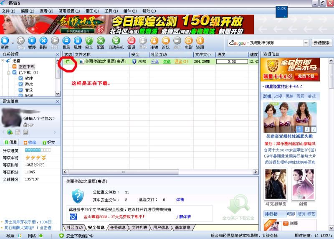
Task: Click the globe icon under the avatar
Action: [10, 132]
